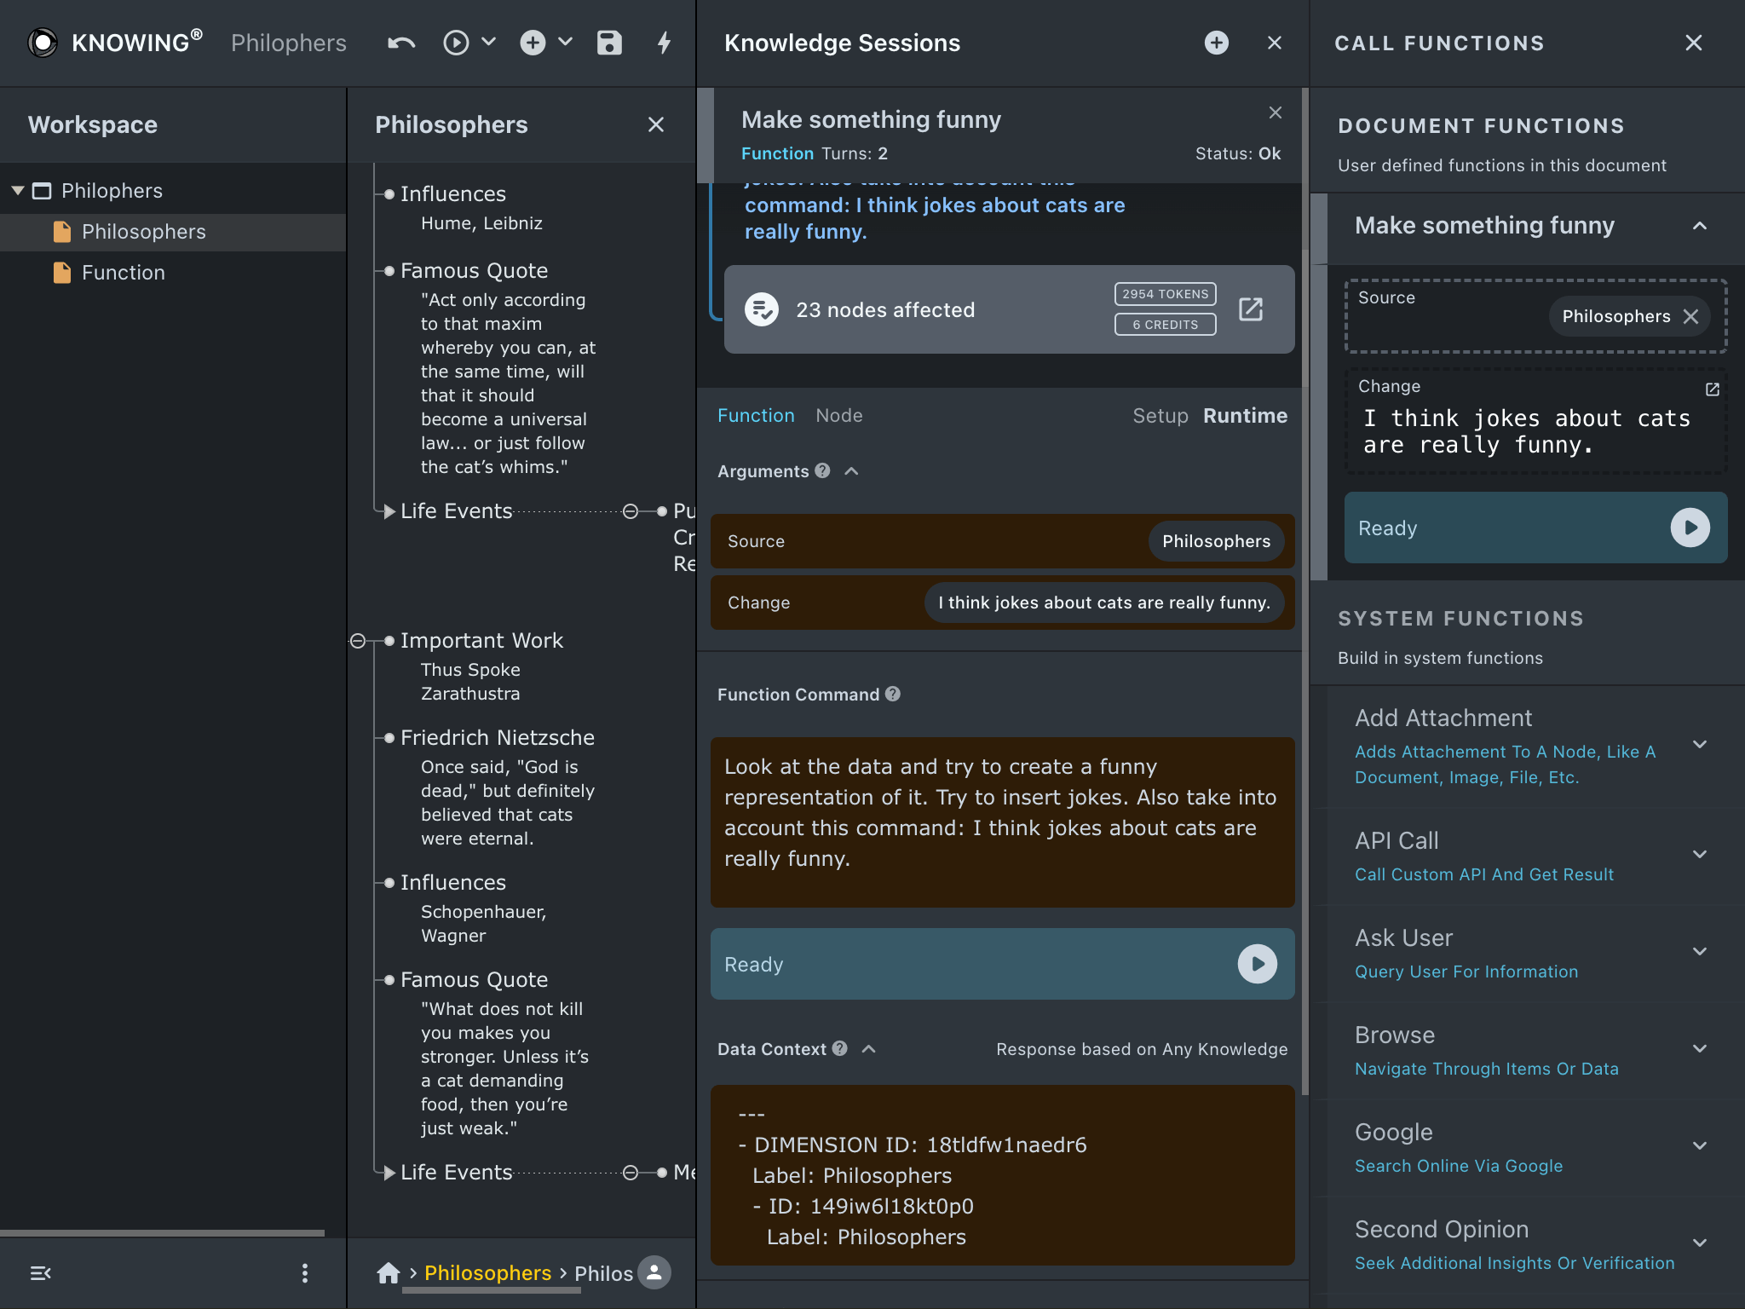This screenshot has height=1309, width=1745.
Task: Click Philosophers breadcrumb link
Action: [487, 1272]
